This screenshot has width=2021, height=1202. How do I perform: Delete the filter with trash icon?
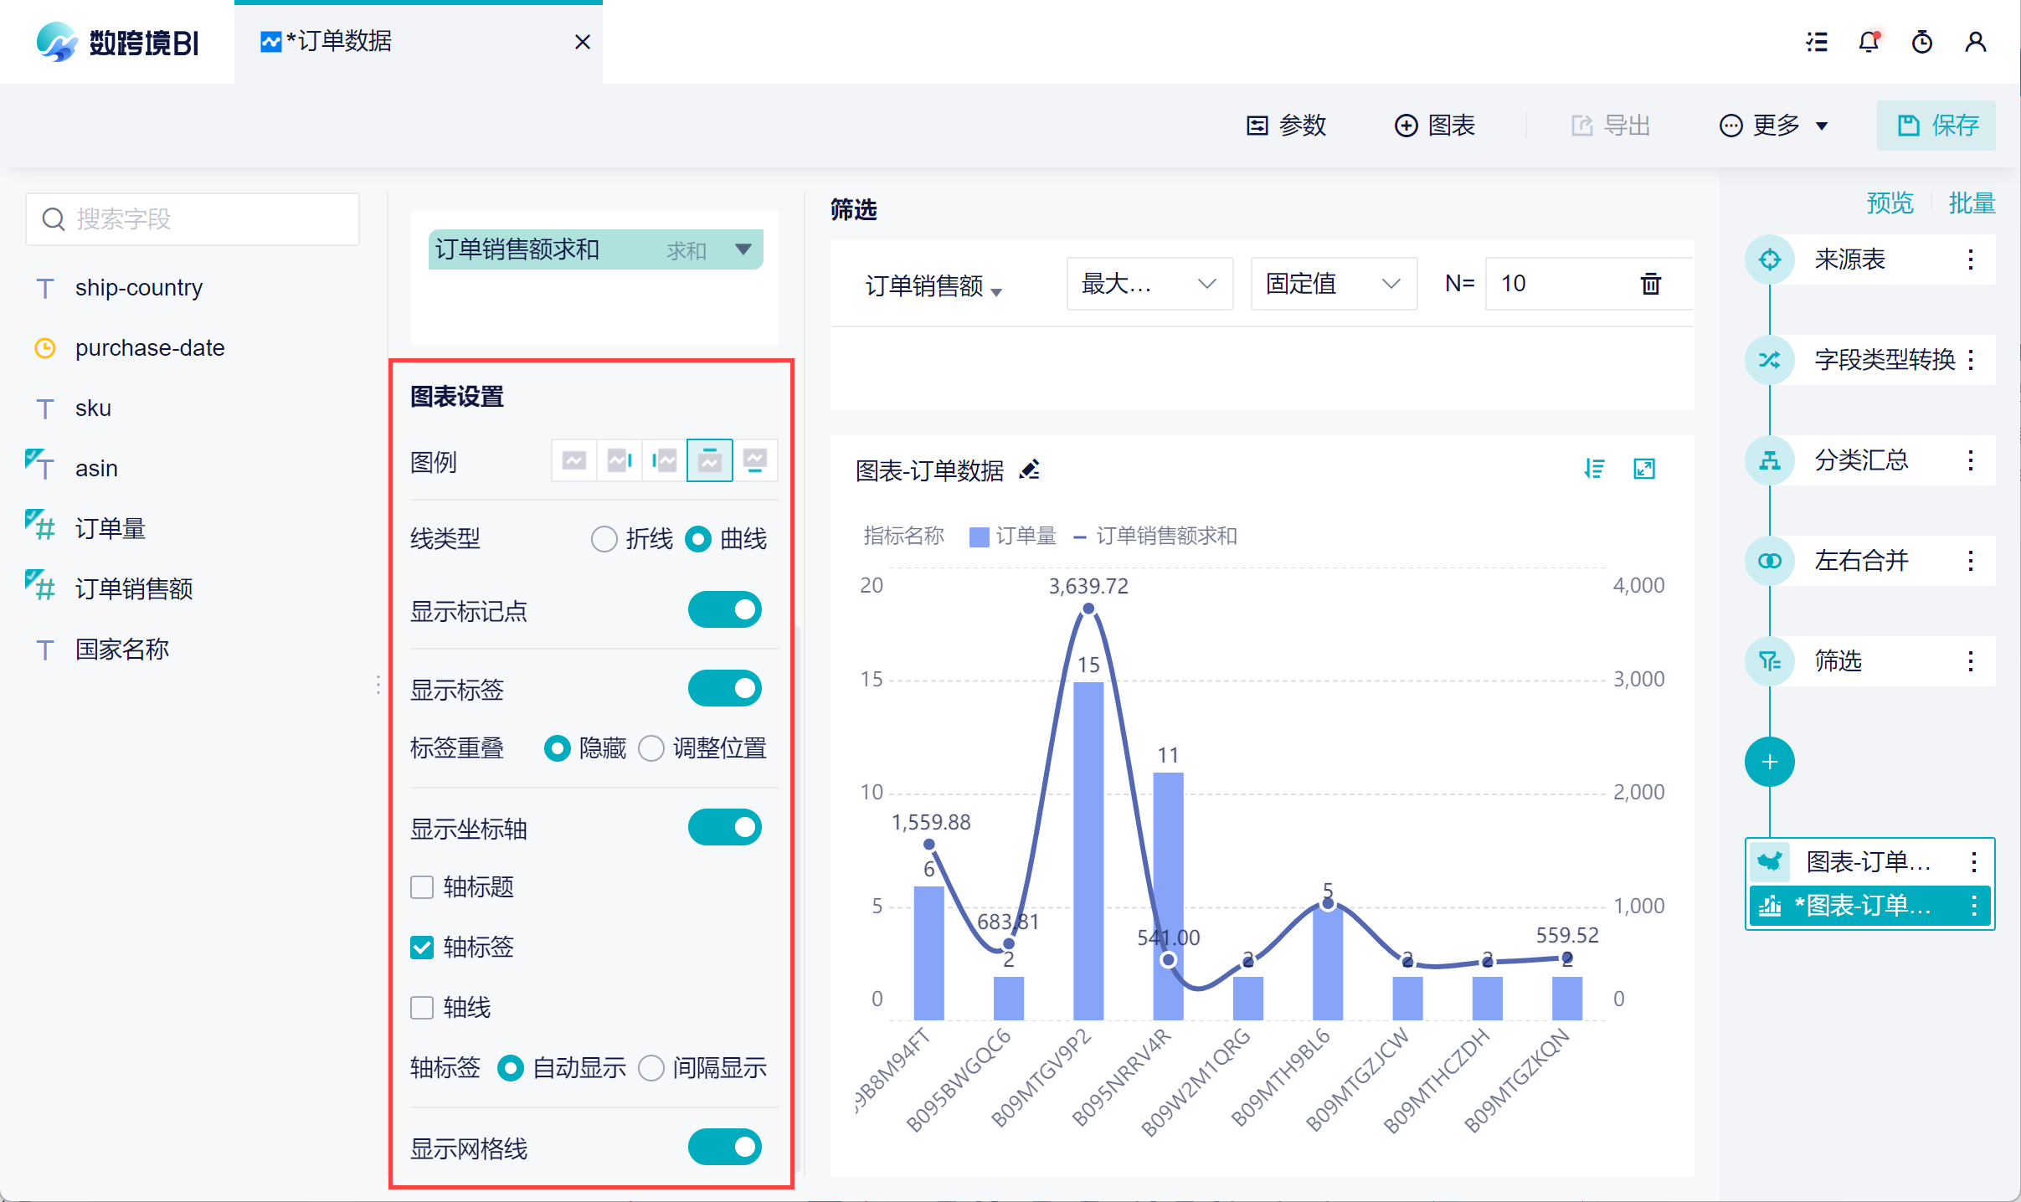pyautogui.click(x=1650, y=284)
